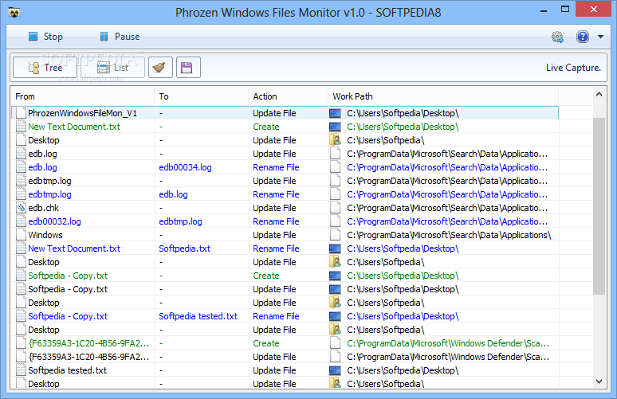Save the capture with the floppy disk icon
The width and height of the screenshot is (617, 399).
click(x=188, y=68)
